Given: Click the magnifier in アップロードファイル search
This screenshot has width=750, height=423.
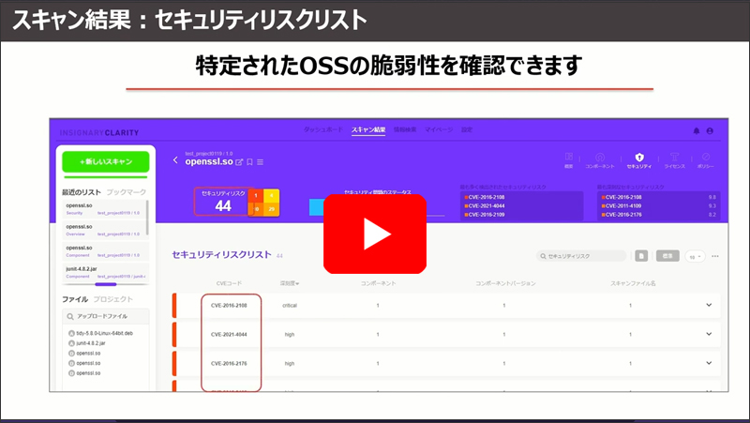Looking at the screenshot, I should tap(70, 316).
